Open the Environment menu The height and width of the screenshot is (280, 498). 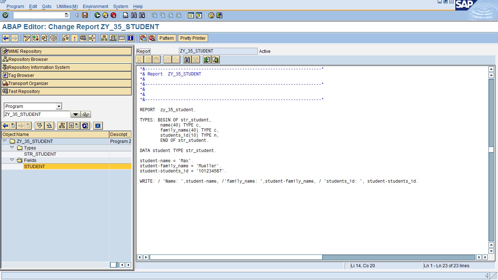tap(95, 6)
